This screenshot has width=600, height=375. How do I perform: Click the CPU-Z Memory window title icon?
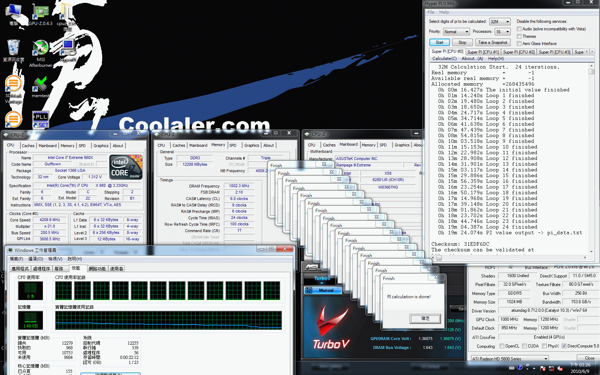pos(157,134)
